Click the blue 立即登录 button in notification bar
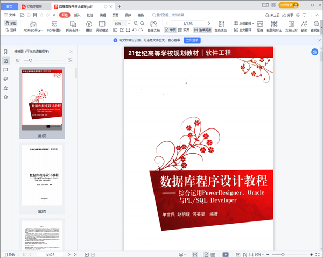Viewport: 323px width, 258px height. point(192,40)
